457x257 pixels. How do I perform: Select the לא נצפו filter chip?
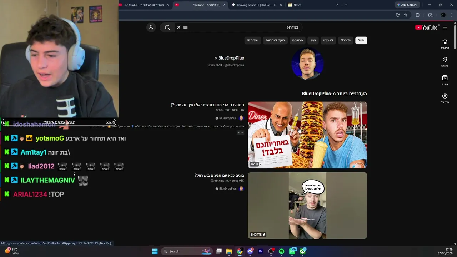coord(328,40)
